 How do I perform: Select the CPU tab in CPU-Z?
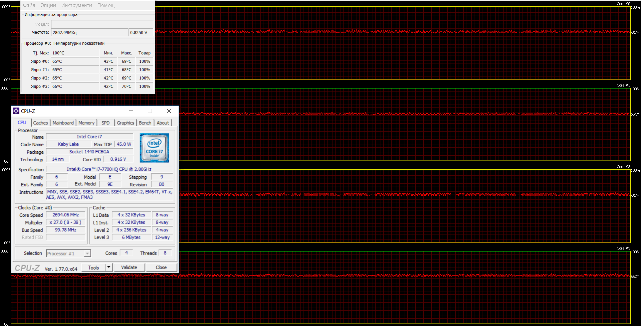click(x=22, y=123)
